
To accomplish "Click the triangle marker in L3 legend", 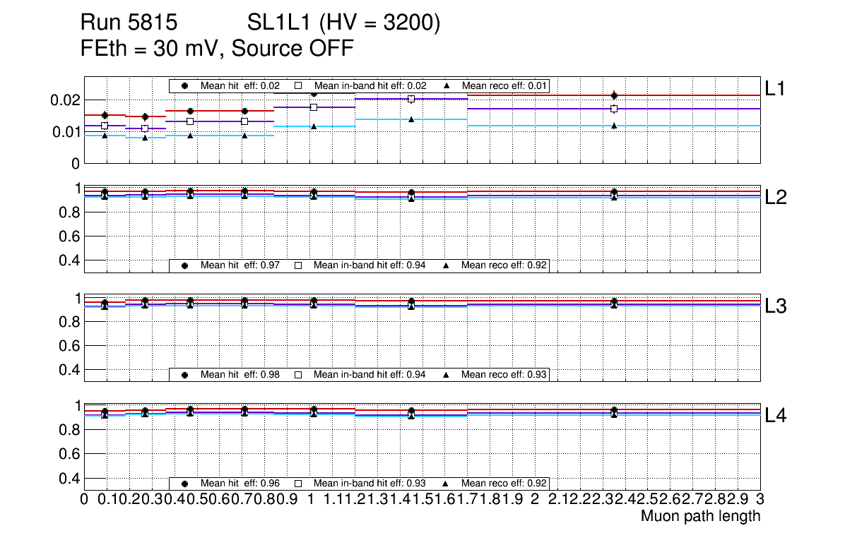I will (x=447, y=374).
